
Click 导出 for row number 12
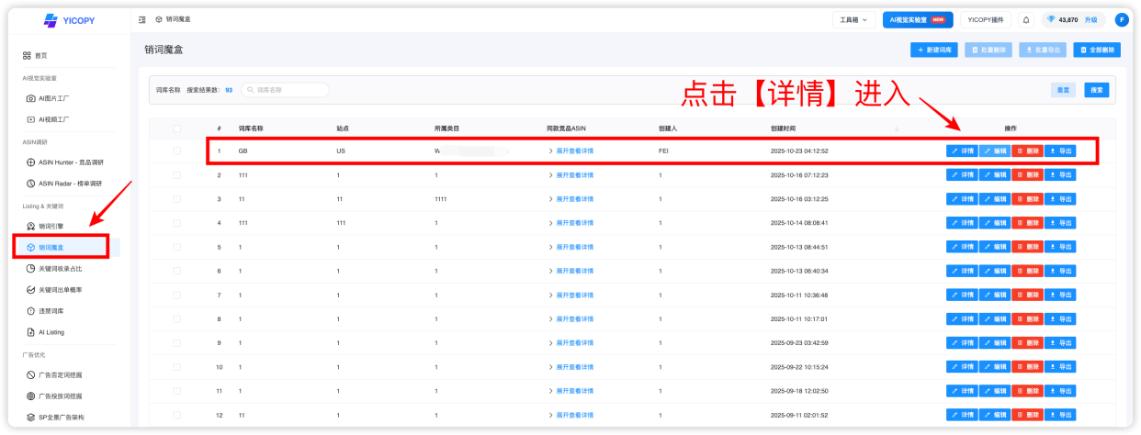click(x=1060, y=415)
